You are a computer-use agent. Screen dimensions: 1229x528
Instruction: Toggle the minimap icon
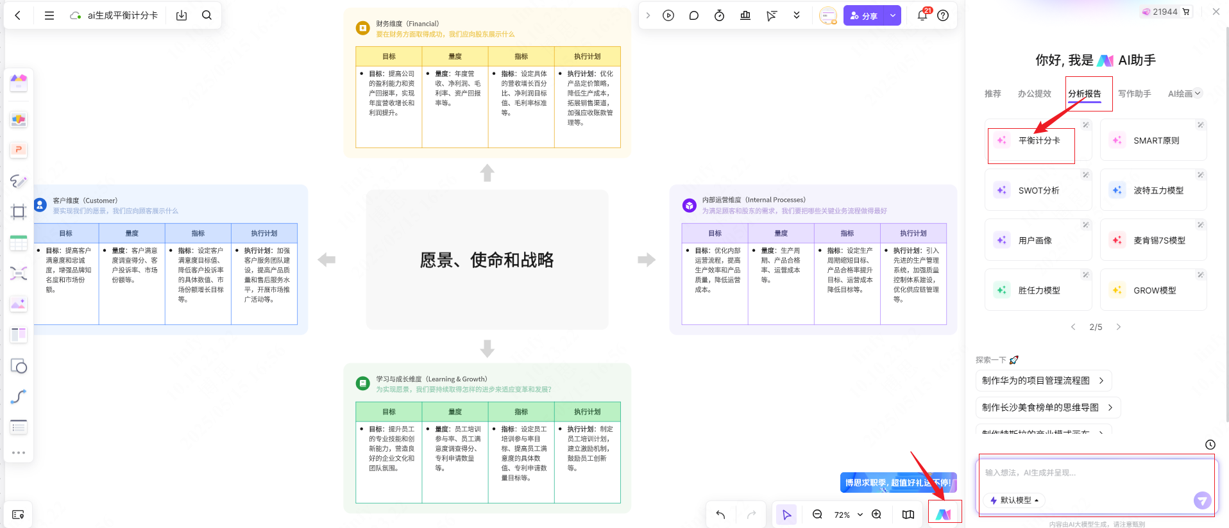(x=908, y=515)
